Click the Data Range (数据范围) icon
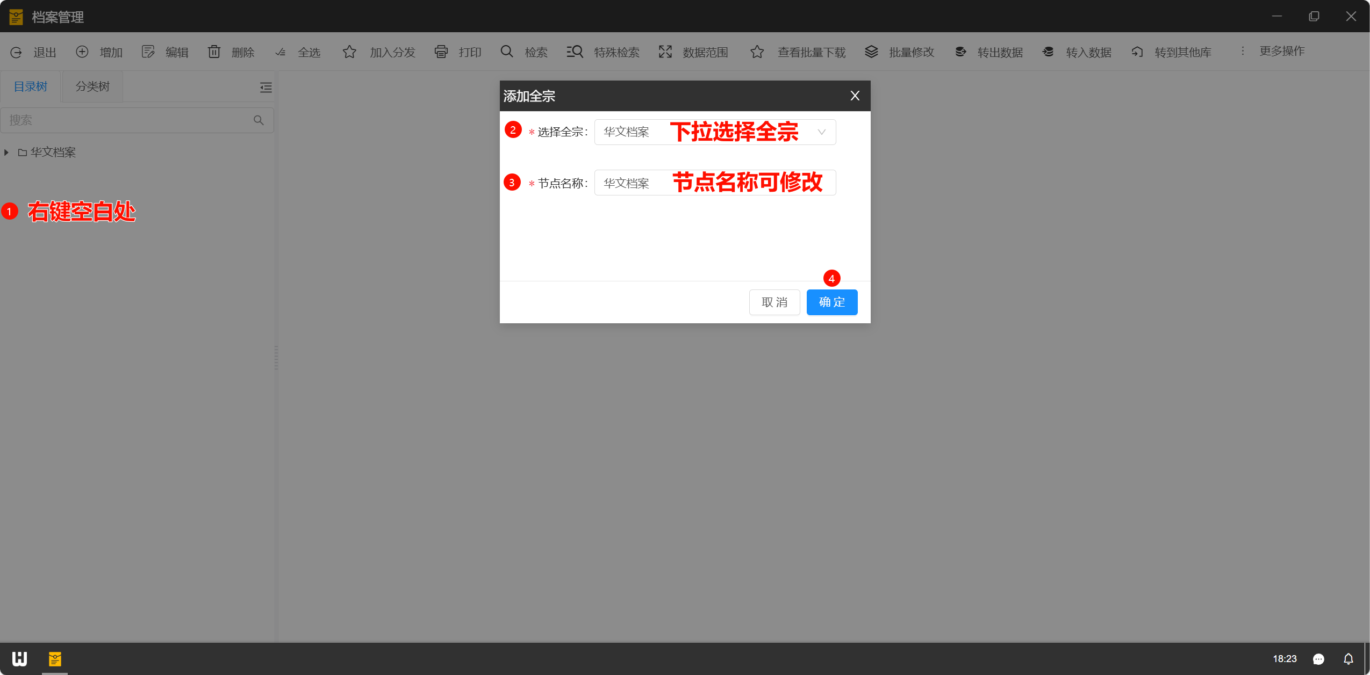This screenshot has width=1370, height=675. (x=665, y=52)
